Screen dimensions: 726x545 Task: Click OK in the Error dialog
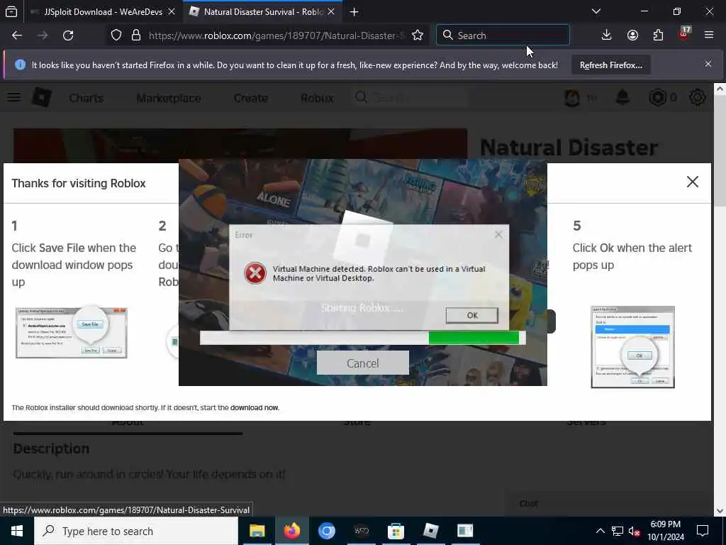point(471,315)
